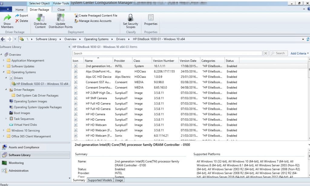Sort by the Name column header
This screenshot has height=186, width=310.
tap(98, 60)
